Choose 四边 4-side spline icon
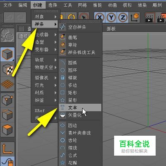 (x=63, y=125)
